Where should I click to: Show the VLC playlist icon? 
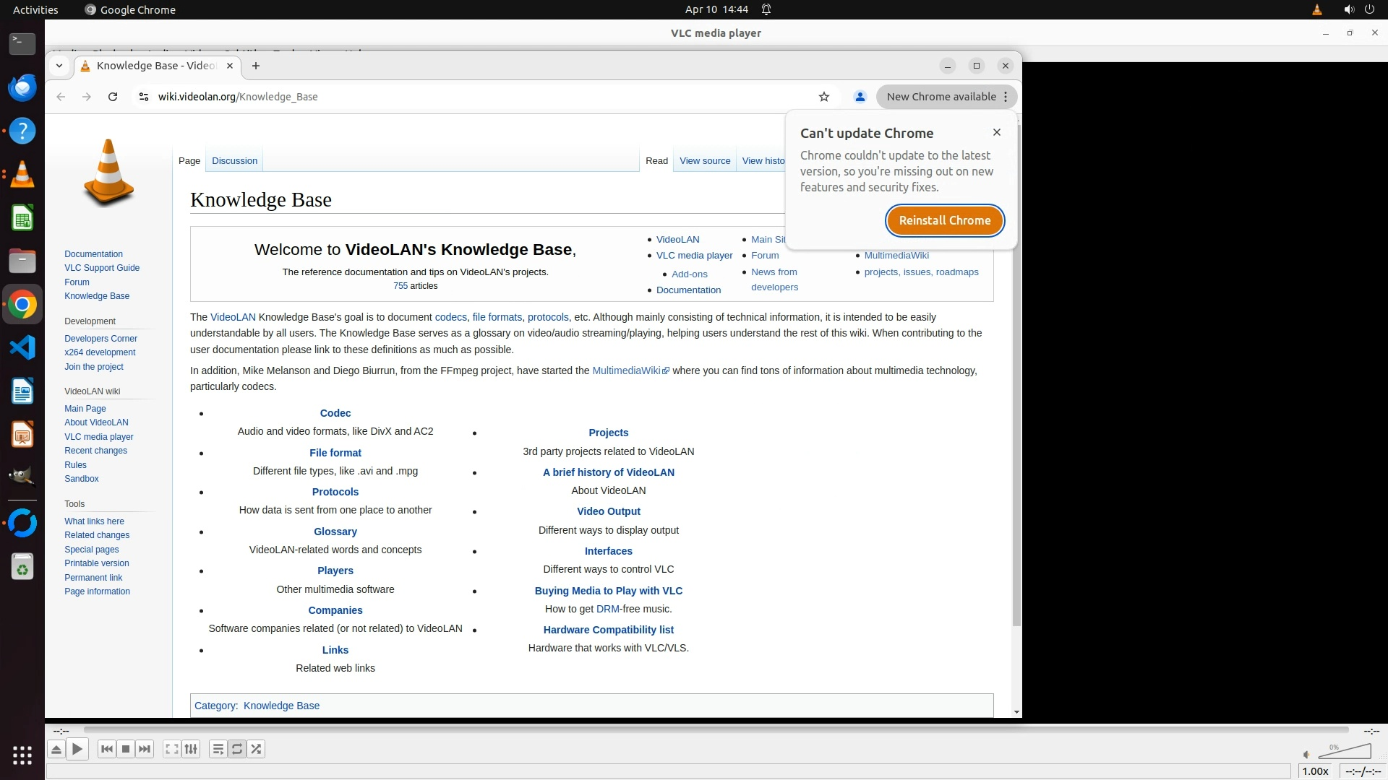tap(218, 749)
